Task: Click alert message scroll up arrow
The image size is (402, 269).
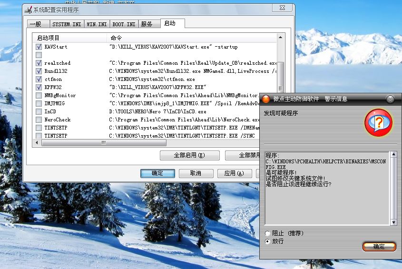Action: (x=393, y=154)
